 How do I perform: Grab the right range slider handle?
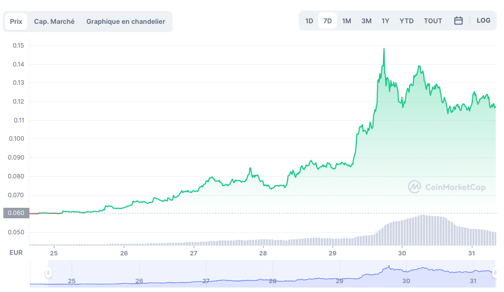click(x=494, y=273)
